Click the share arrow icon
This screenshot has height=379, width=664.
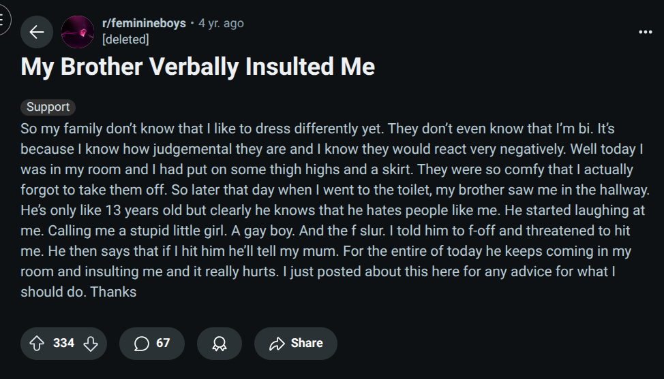tap(276, 344)
